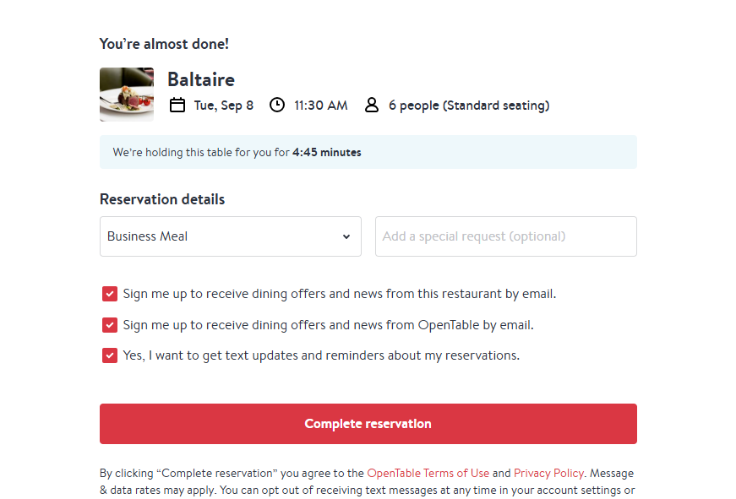
Task: Open the Business Meal occasion dropdown
Action: (231, 236)
